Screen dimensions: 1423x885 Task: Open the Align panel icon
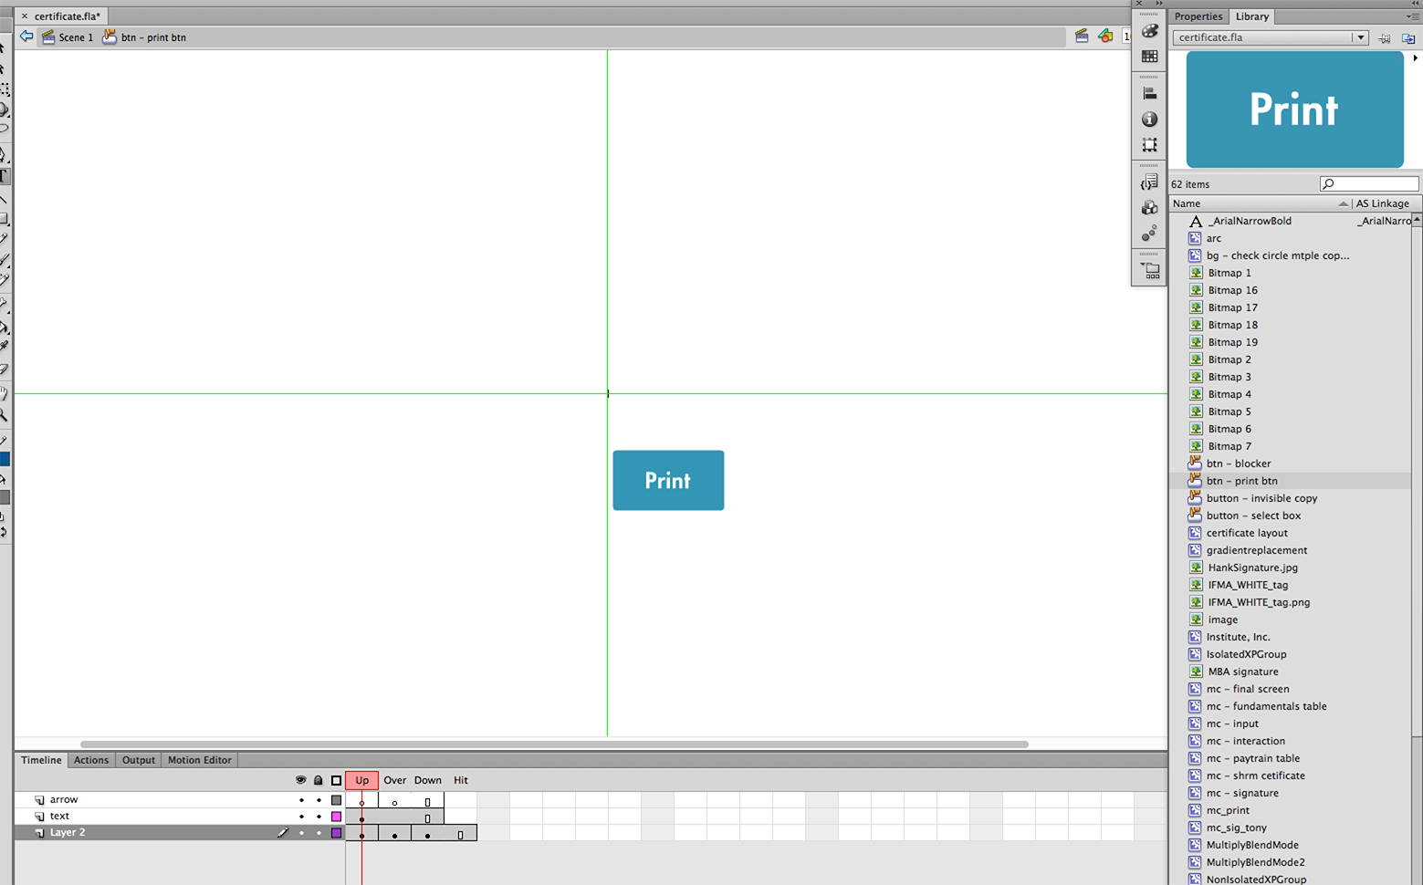(1149, 93)
